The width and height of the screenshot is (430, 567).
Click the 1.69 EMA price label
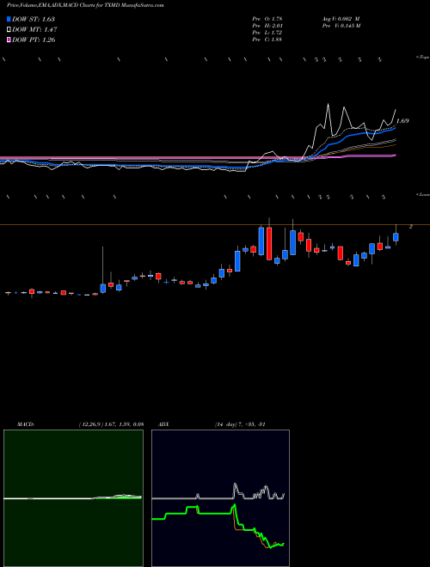(x=402, y=121)
